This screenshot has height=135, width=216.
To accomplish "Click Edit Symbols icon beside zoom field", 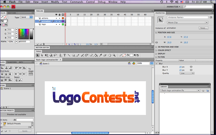I will [133, 63].
